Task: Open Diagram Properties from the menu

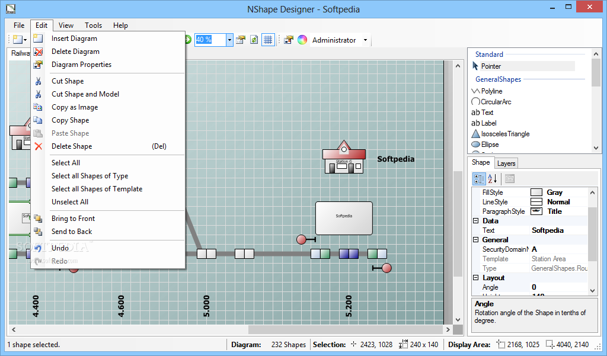Action: 81,65
